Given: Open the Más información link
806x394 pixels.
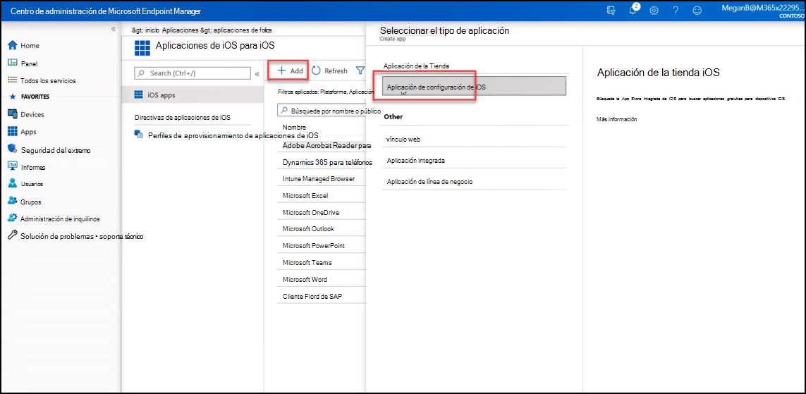Looking at the screenshot, I should click(x=617, y=119).
